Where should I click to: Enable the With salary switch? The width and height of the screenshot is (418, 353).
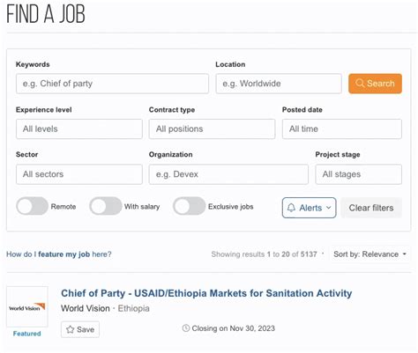pos(106,206)
